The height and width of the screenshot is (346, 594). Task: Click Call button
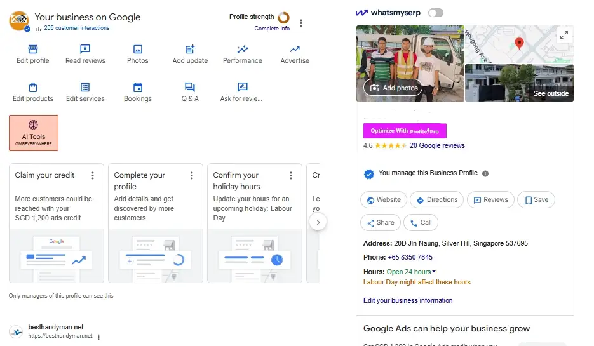(421, 223)
